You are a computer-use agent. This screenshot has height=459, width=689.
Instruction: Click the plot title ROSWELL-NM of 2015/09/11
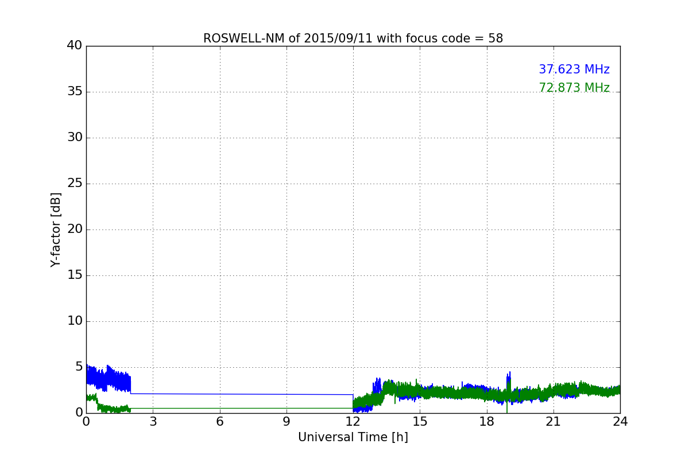click(353, 38)
